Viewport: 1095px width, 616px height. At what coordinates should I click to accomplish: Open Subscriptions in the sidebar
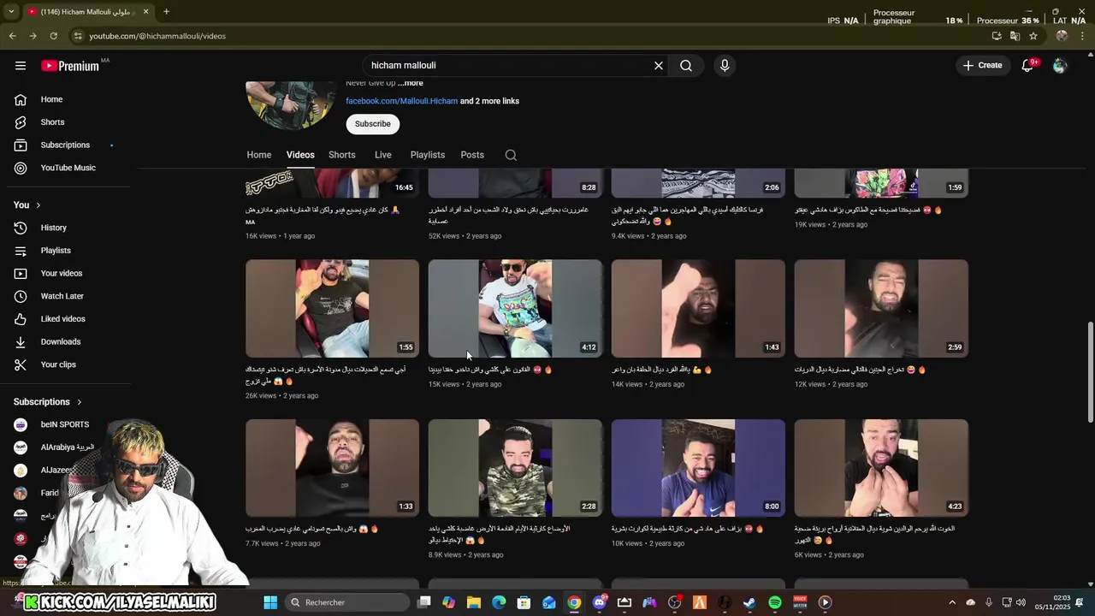[x=65, y=145]
